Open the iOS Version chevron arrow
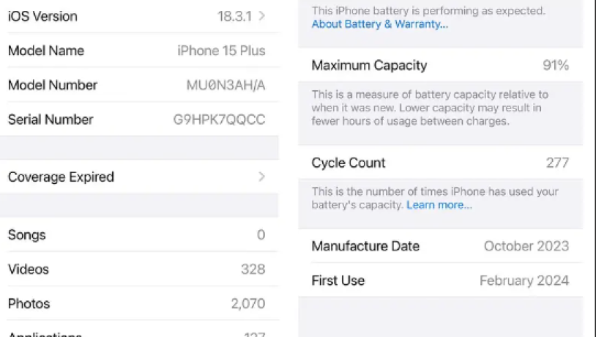 (x=262, y=16)
